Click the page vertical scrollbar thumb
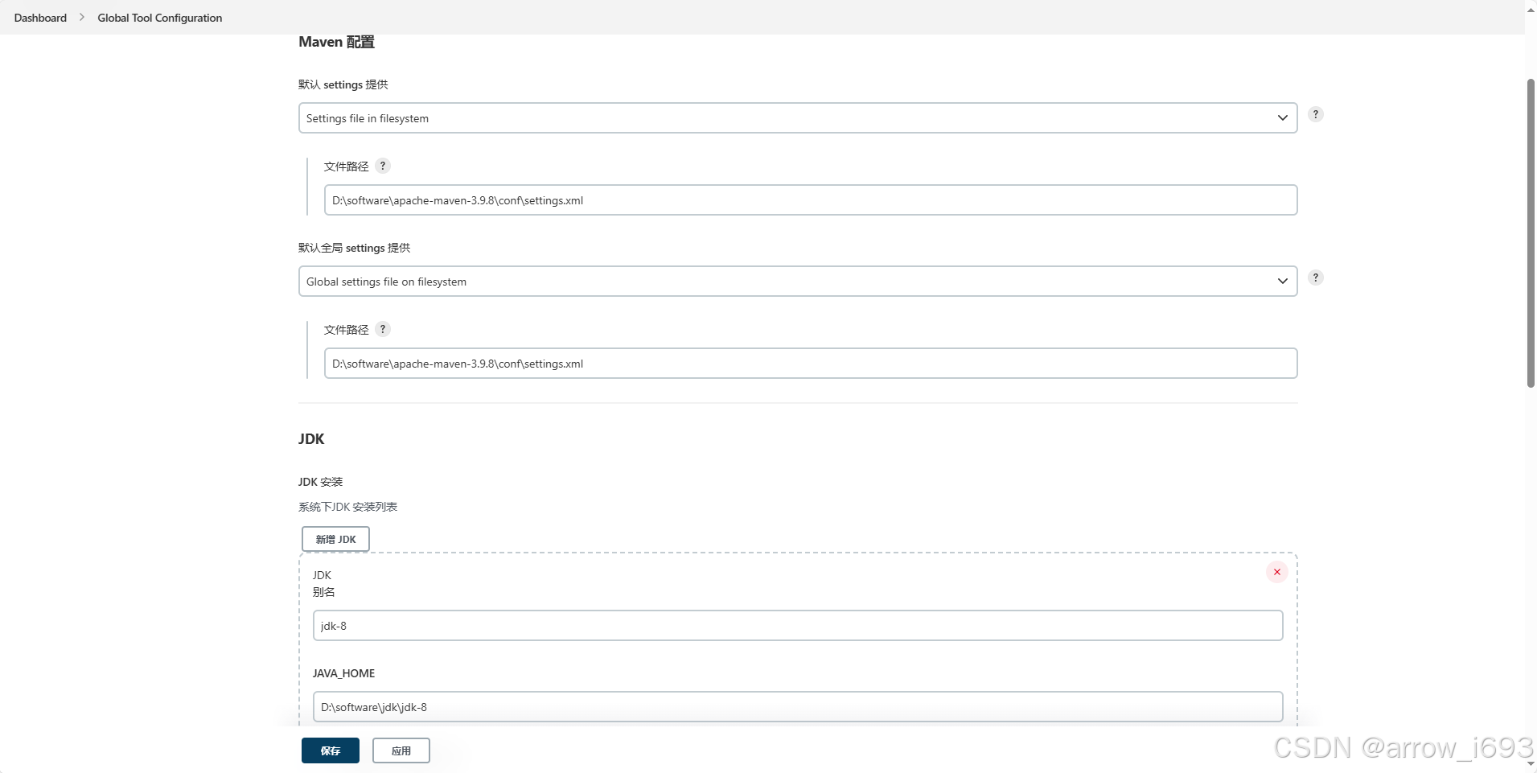1537x773 pixels. tap(1531, 233)
